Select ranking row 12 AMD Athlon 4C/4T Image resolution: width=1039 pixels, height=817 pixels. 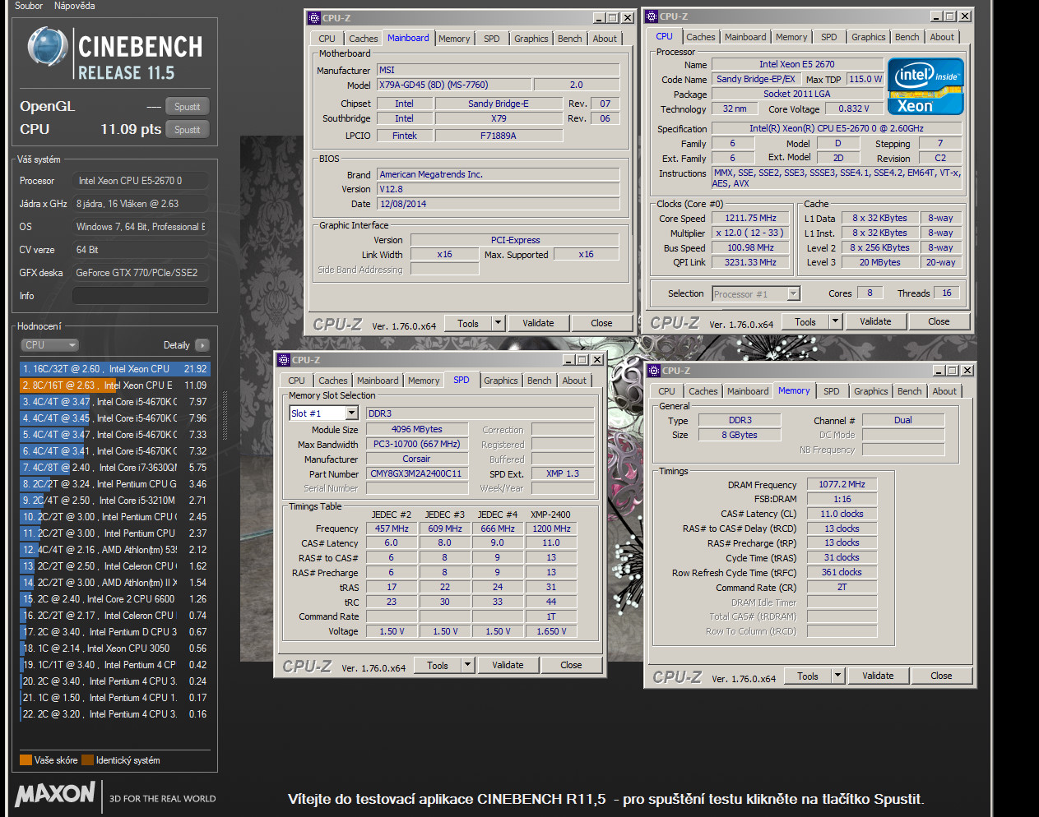[114, 550]
